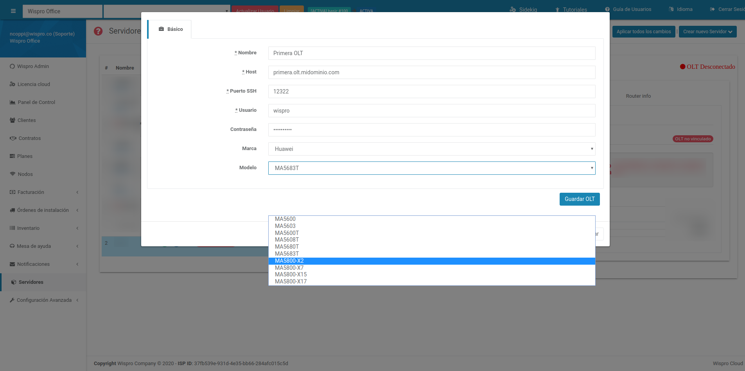The width and height of the screenshot is (745, 371).
Task: Click the Nodos wifi icon
Action: click(13, 174)
